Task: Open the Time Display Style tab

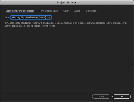Action: tap(48, 11)
